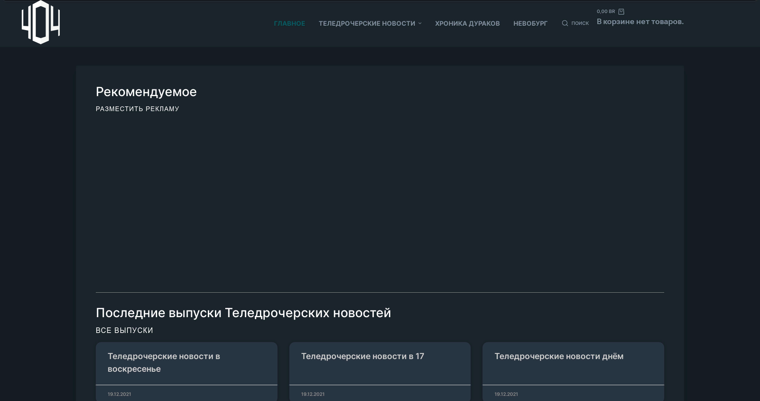
Task: Open post Теледрочерские новости днём
Action: (559, 356)
